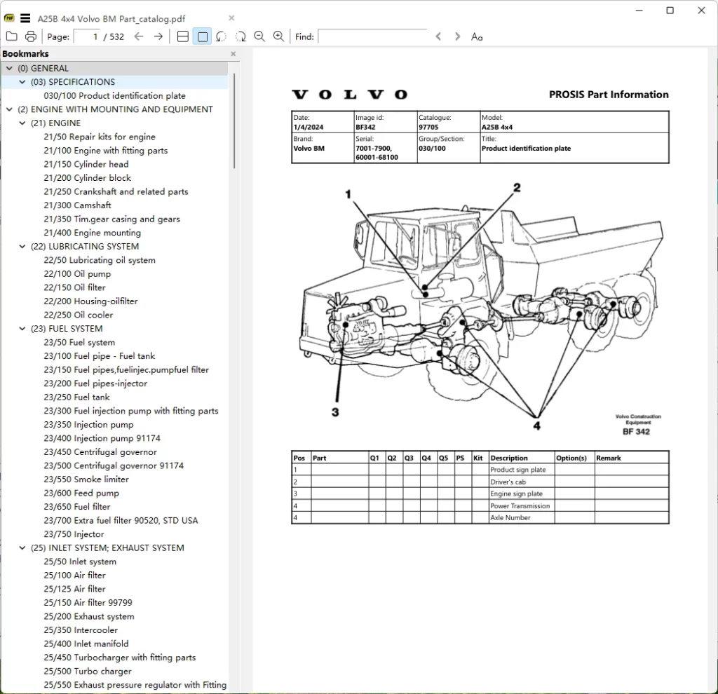The height and width of the screenshot is (694, 718).
Task: Toggle match case in Find
Action: [477, 36]
